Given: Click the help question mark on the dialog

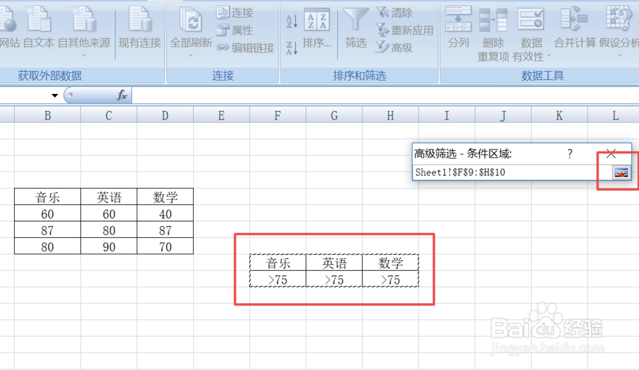Looking at the screenshot, I should (x=569, y=153).
